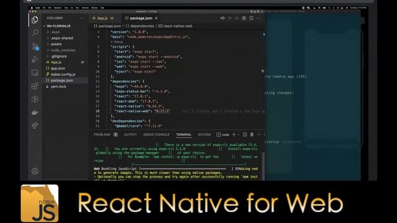Click the Kill Terminal trash icon
This screenshot has height=223, width=397.
point(252,135)
